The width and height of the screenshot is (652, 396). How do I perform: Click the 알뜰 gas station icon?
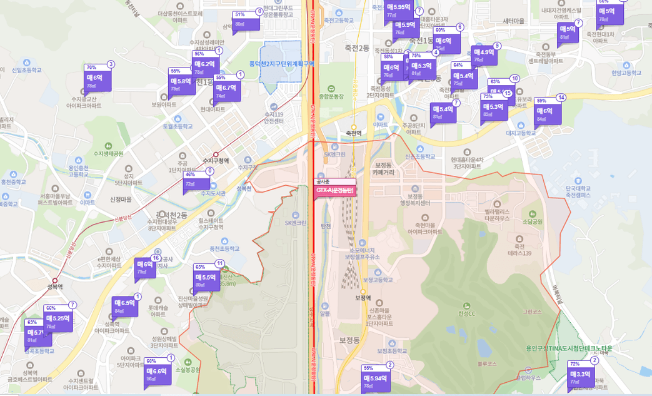325,307
